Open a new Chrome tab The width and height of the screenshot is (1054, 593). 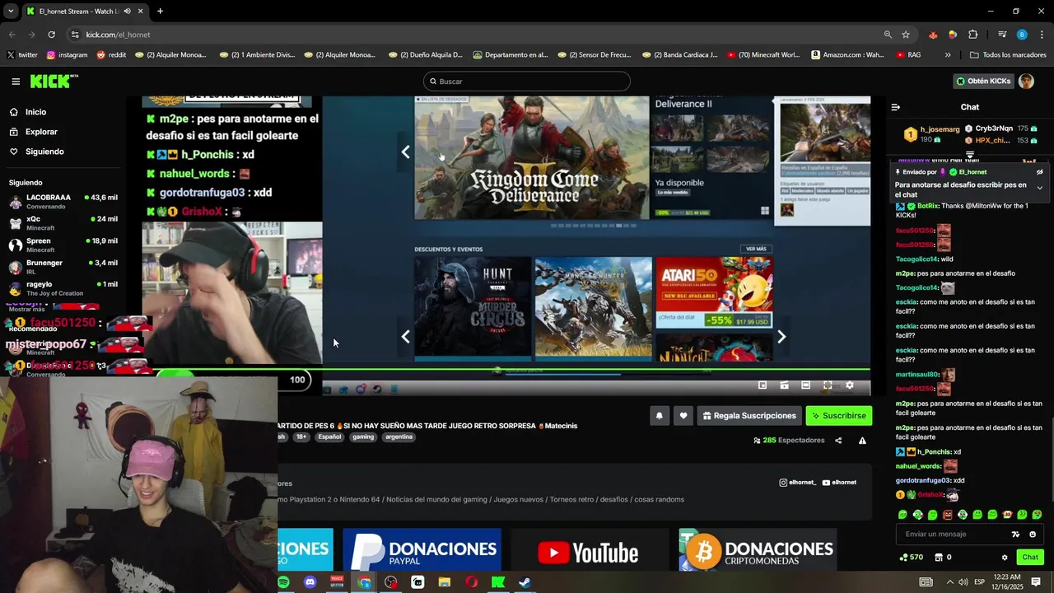[x=160, y=12]
